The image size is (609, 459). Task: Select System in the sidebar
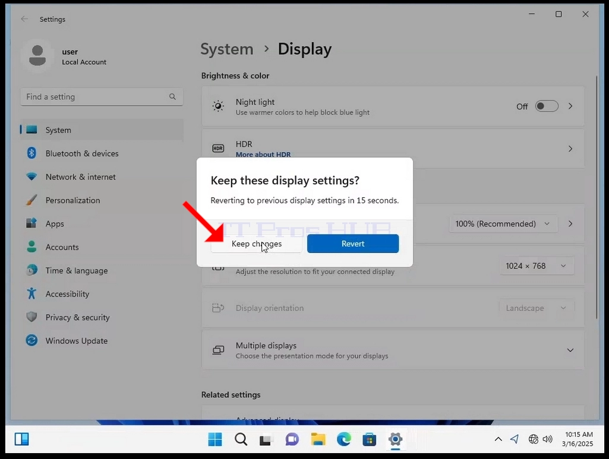(102, 130)
